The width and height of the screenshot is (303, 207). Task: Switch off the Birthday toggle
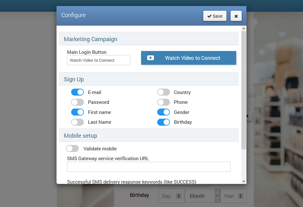click(164, 122)
